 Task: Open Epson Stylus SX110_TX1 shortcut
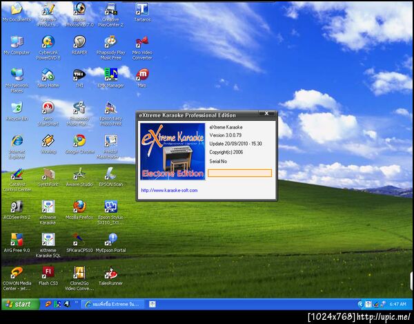(110, 213)
